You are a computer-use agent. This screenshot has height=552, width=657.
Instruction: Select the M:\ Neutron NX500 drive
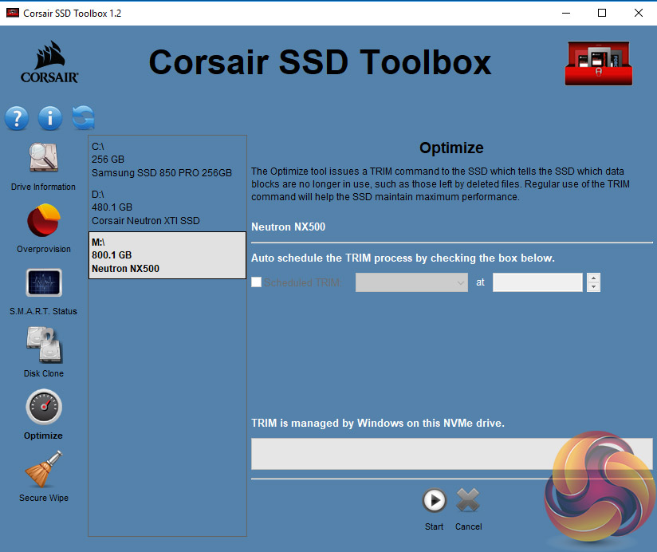pos(167,255)
